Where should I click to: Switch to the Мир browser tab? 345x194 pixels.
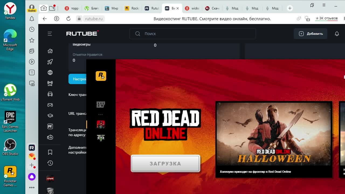click(112, 8)
